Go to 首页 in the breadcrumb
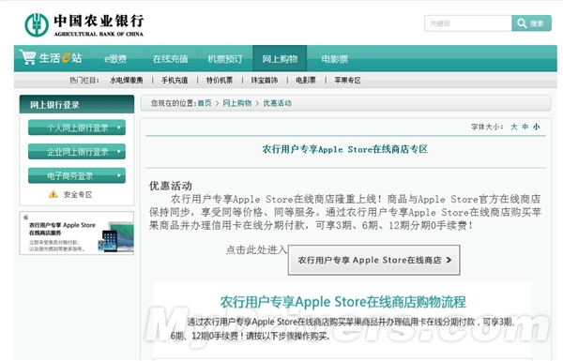The height and width of the screenshot is (361, 563). click(205, 103)
